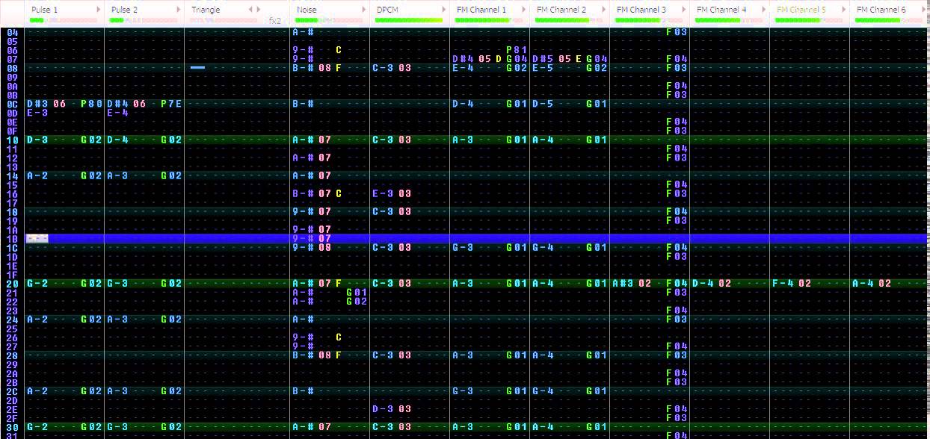This screenshot has height=439, width=930.
Task: Expand effect columns for FM Channel 3
Action: 685,10
